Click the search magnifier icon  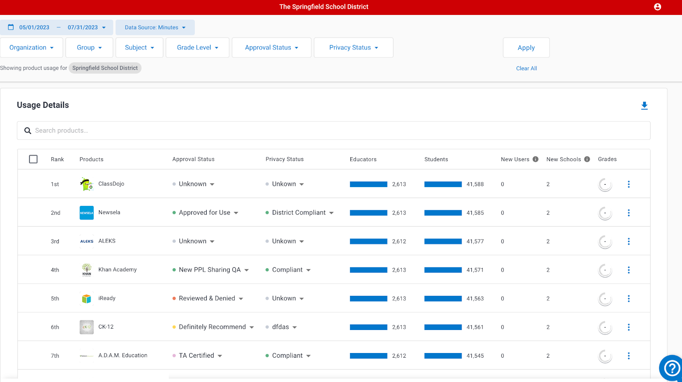28,130
